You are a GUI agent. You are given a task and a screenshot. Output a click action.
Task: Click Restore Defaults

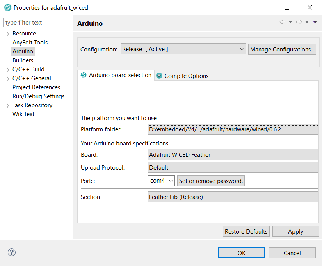(x=246, y=231)
